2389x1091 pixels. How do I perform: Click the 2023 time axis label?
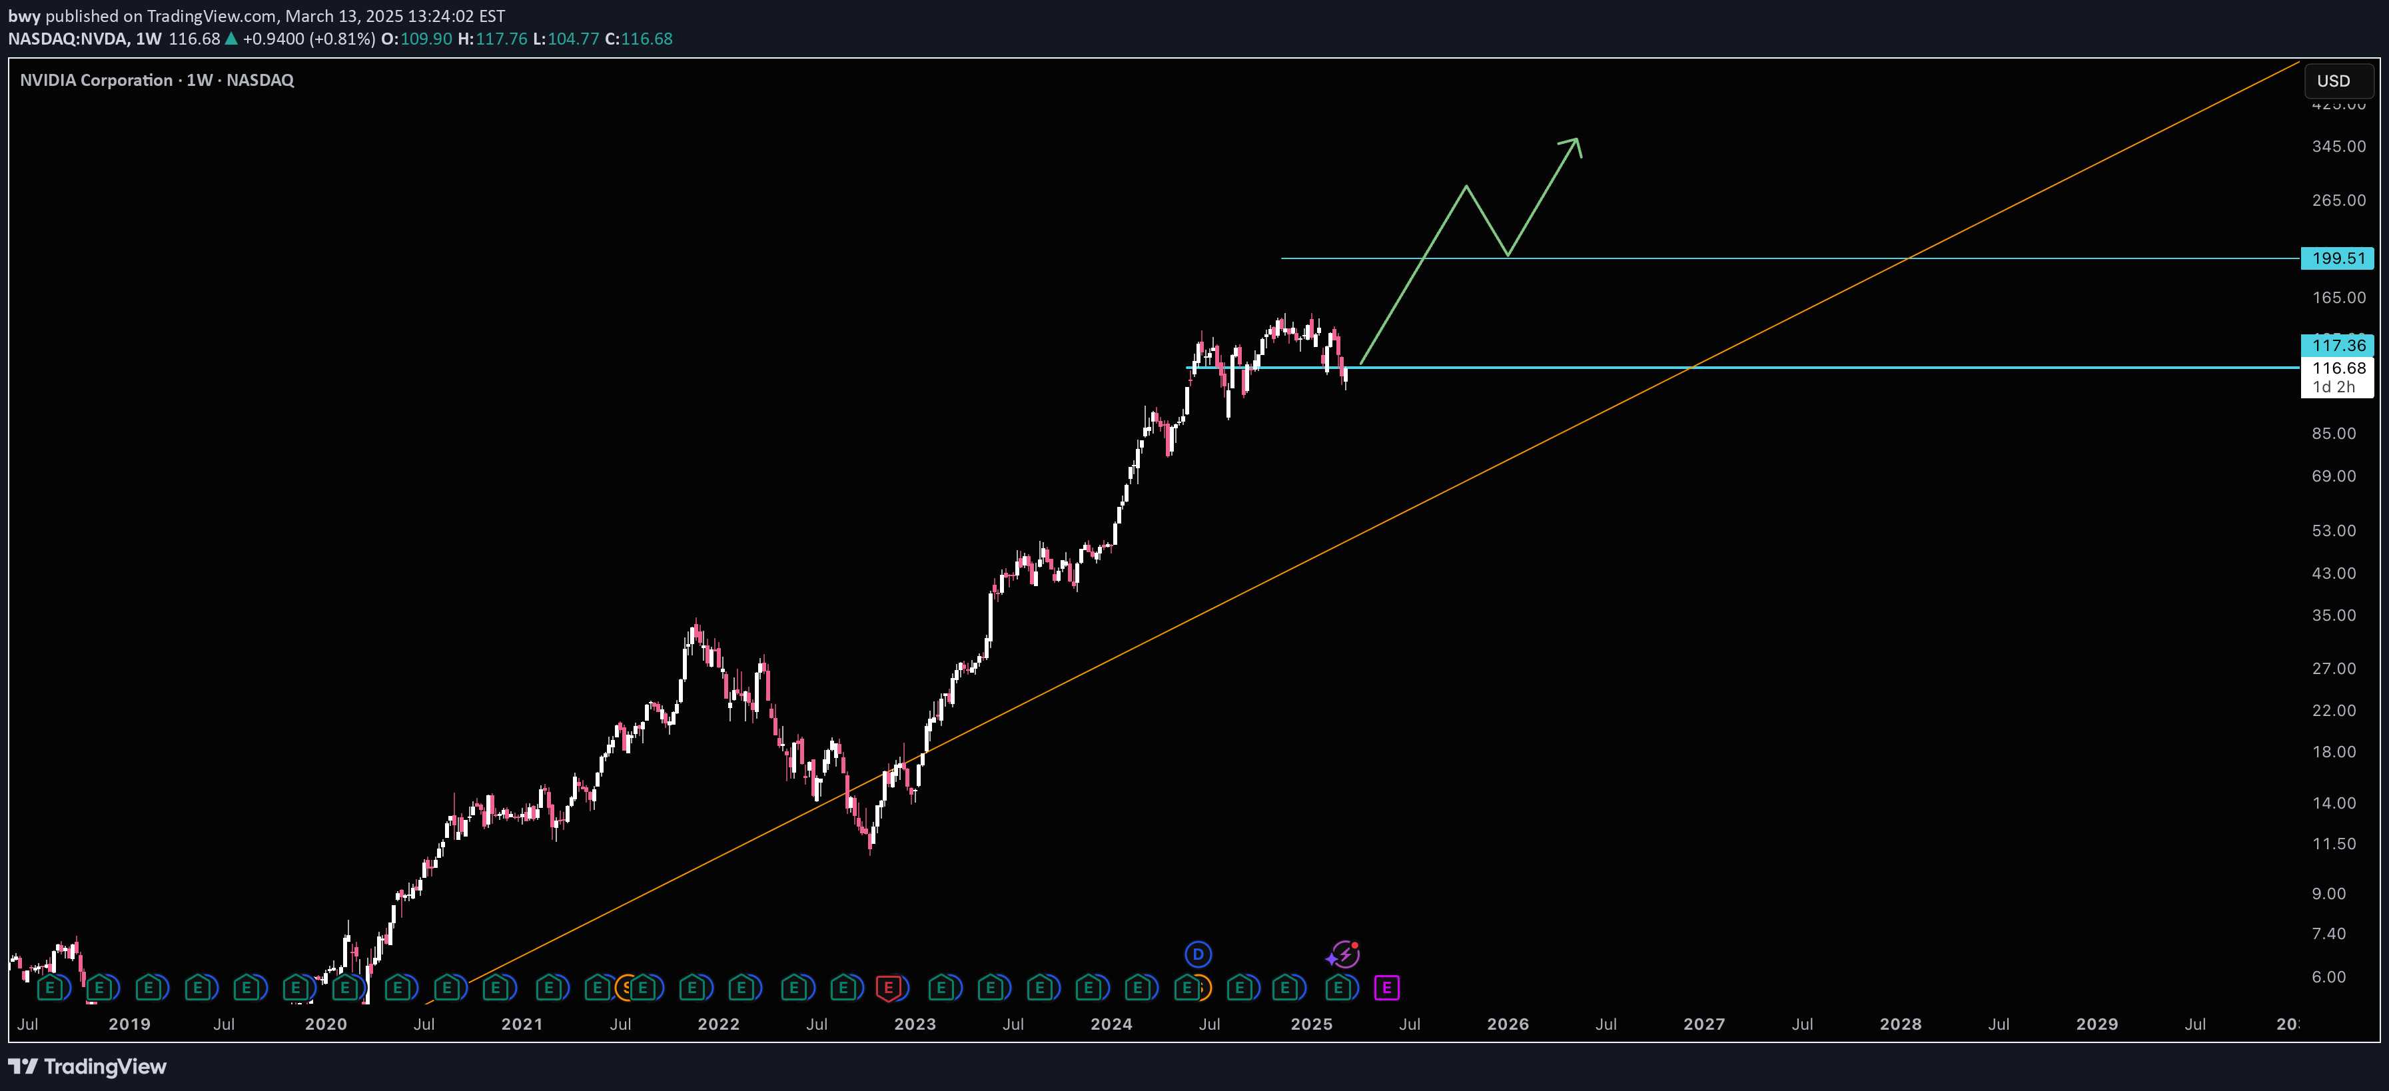pyautogui.click(x=915, y=1023)
